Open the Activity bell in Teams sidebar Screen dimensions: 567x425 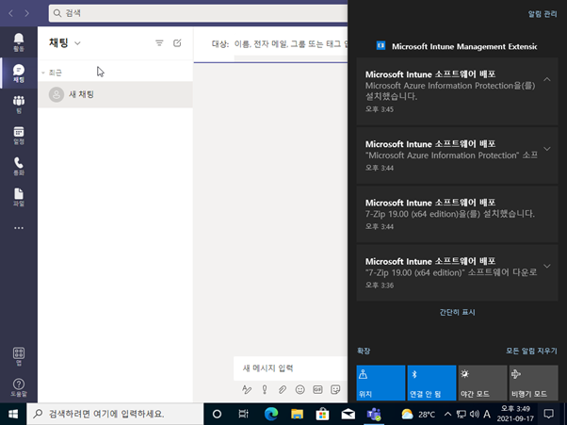(19, 42)
